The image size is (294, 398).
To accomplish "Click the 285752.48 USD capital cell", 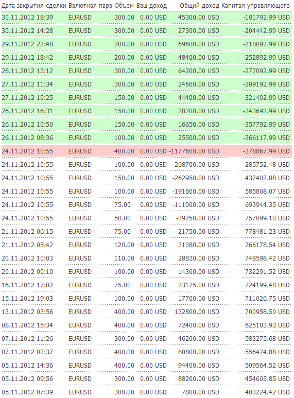I will tap(267, 165).
